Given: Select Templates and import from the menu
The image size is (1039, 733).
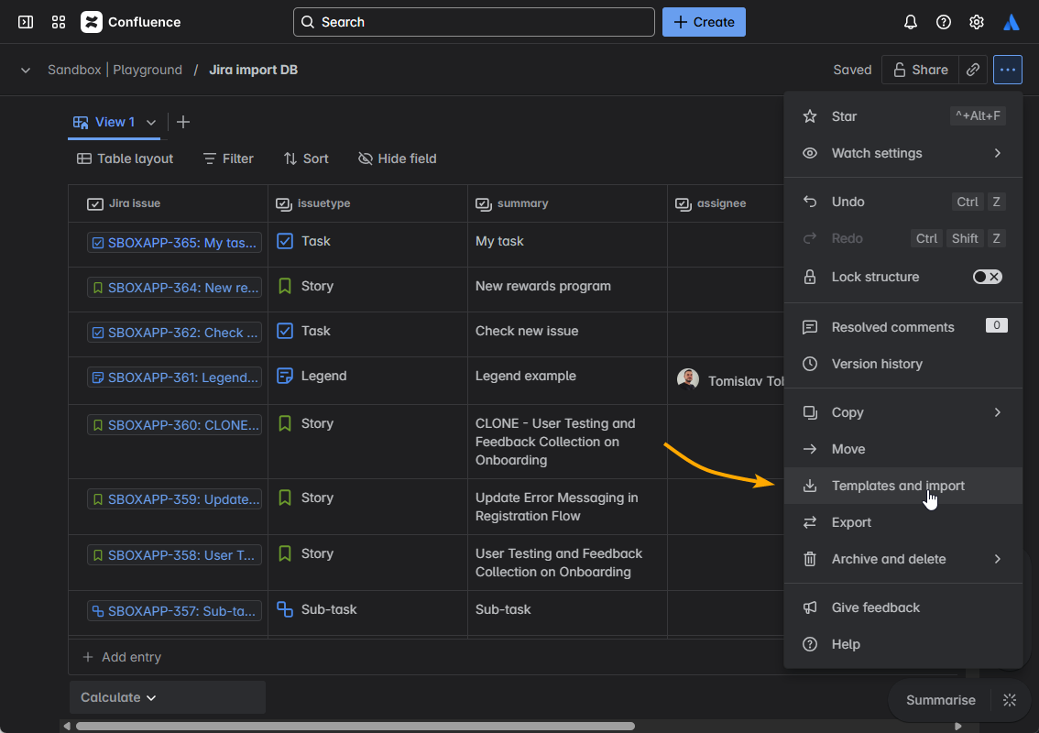Looking at the screenshot, I should pos(898,485).
